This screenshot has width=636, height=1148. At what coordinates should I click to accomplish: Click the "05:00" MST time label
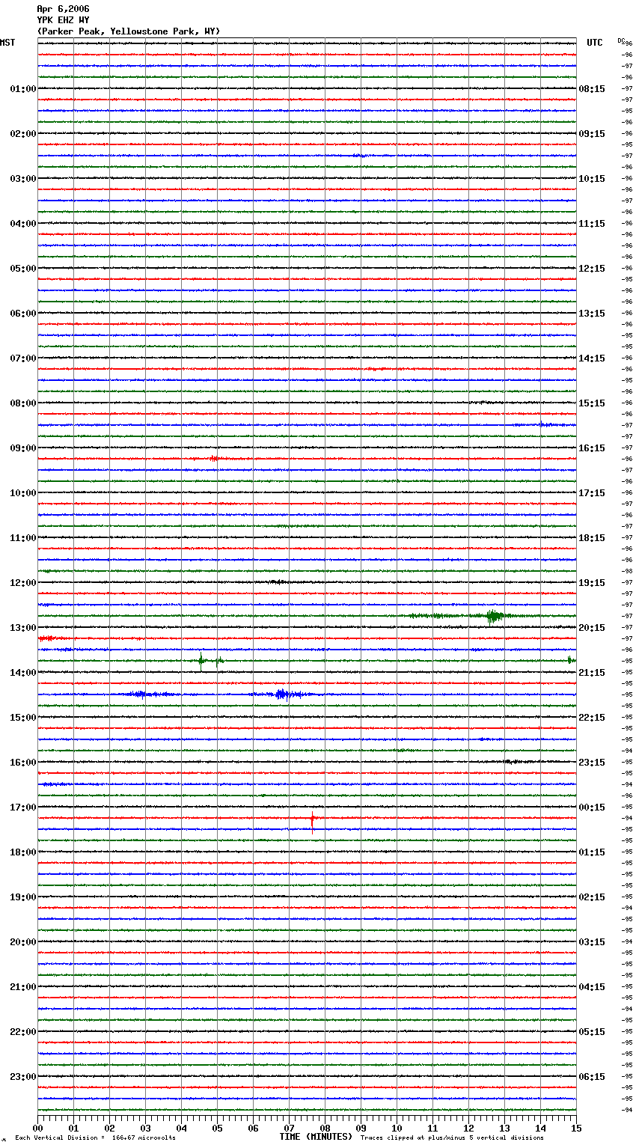pyautogui.click(x=23, y=269)
